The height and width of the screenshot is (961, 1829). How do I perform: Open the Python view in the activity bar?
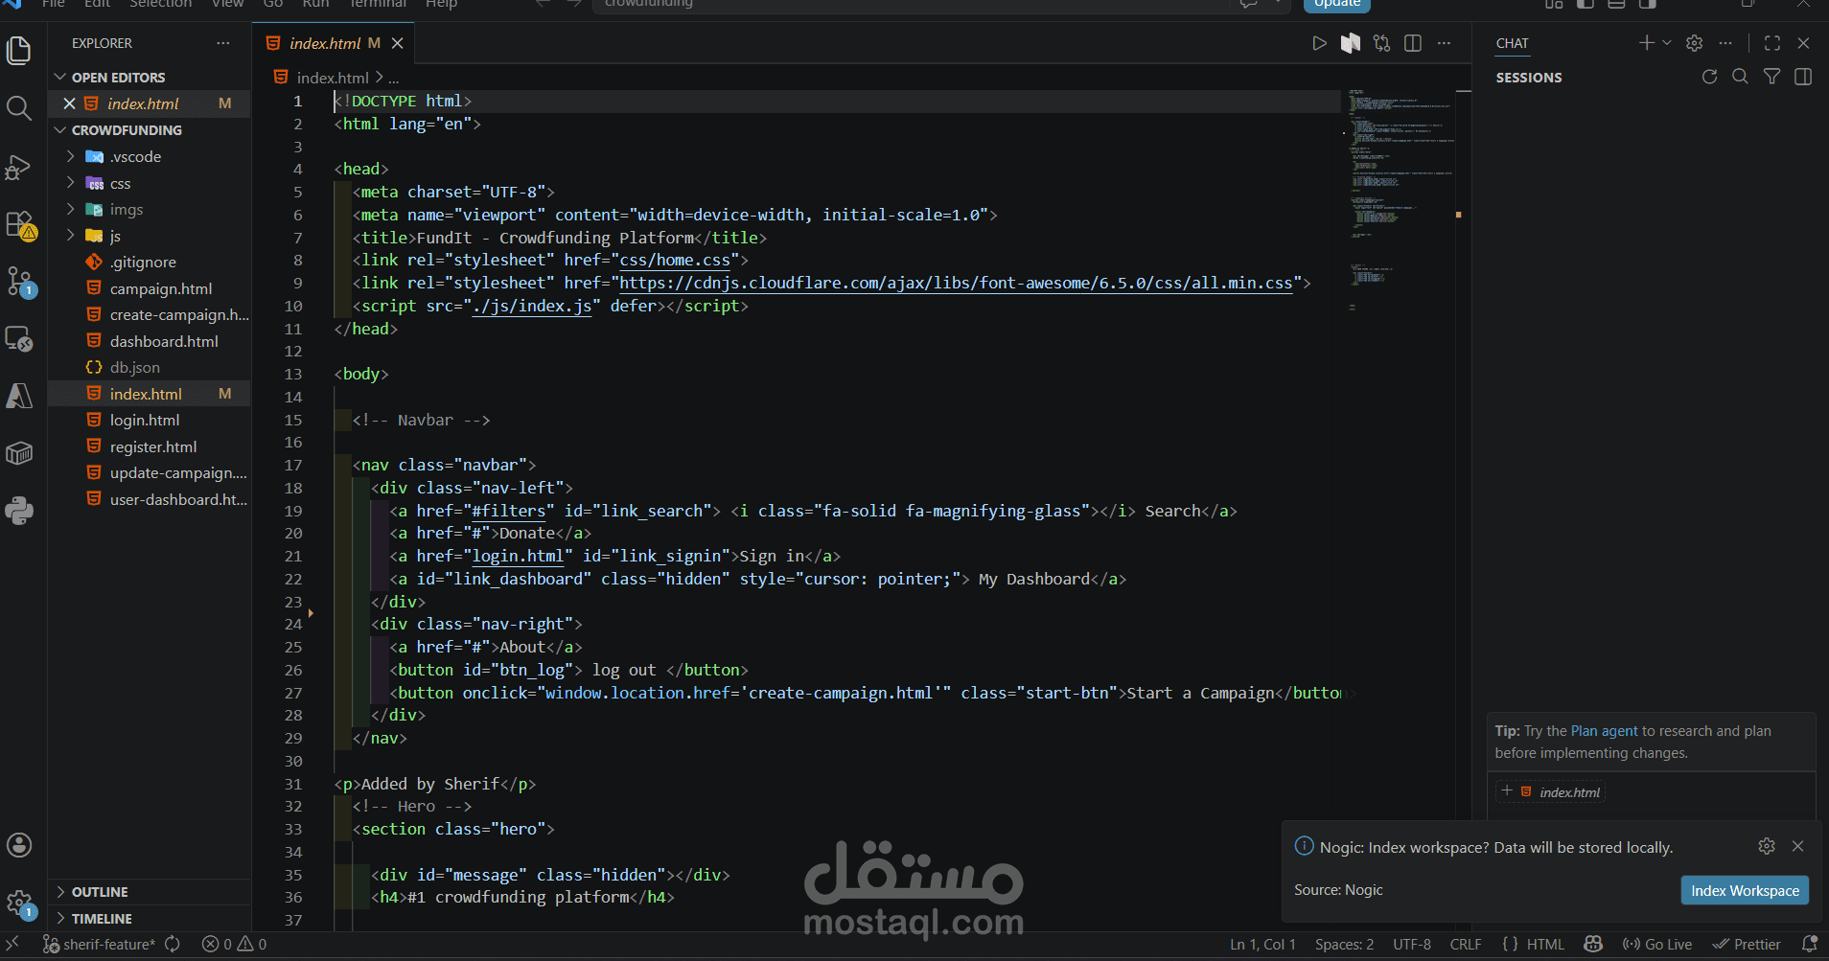pos(19,510)
